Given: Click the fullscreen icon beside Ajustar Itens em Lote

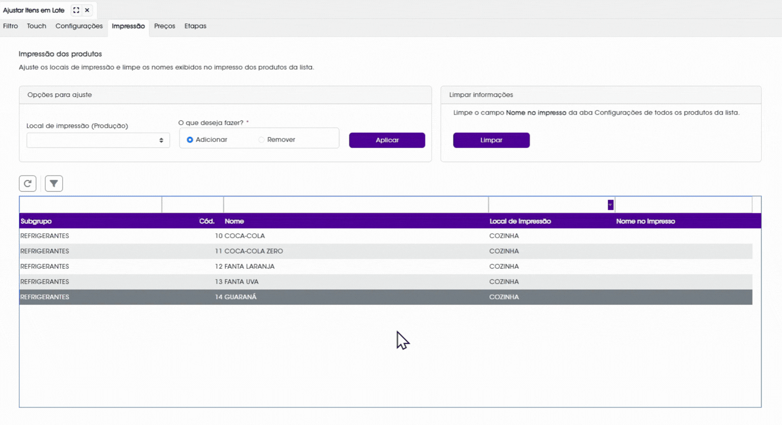Looking at the screenshot, I should pos(76,10).
